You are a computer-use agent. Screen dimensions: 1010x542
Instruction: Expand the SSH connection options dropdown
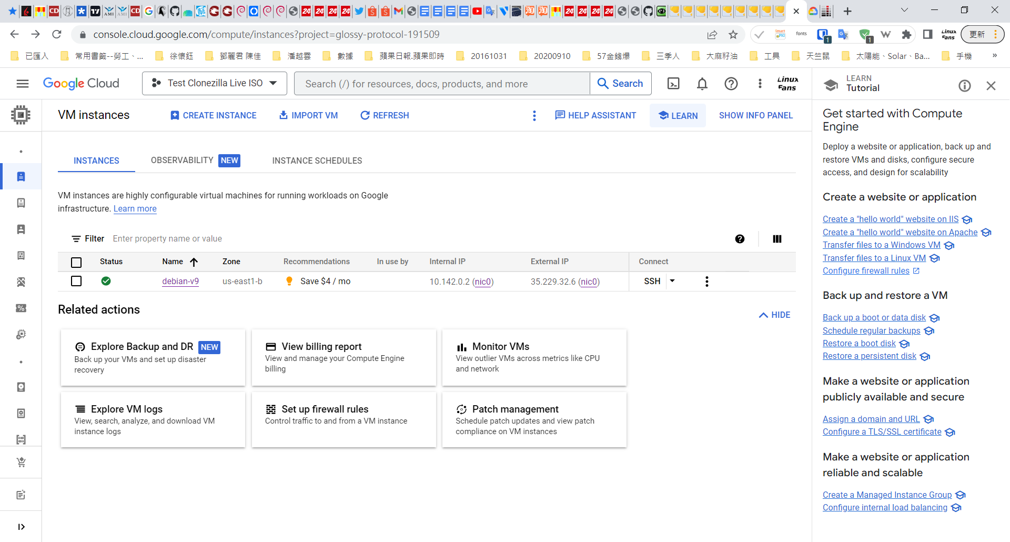point(672,281)
